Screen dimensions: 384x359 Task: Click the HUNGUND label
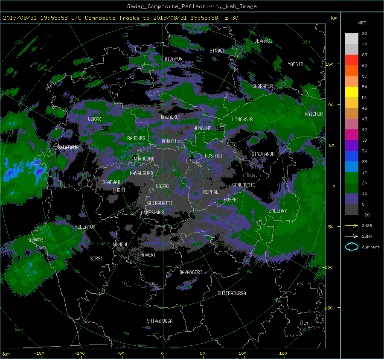pyautogui.click(x=202, y=128)
